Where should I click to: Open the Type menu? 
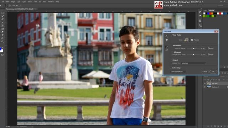[x=24, y=2]
